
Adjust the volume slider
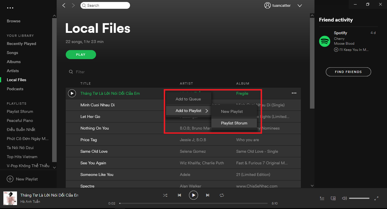[x=359, y=199]
